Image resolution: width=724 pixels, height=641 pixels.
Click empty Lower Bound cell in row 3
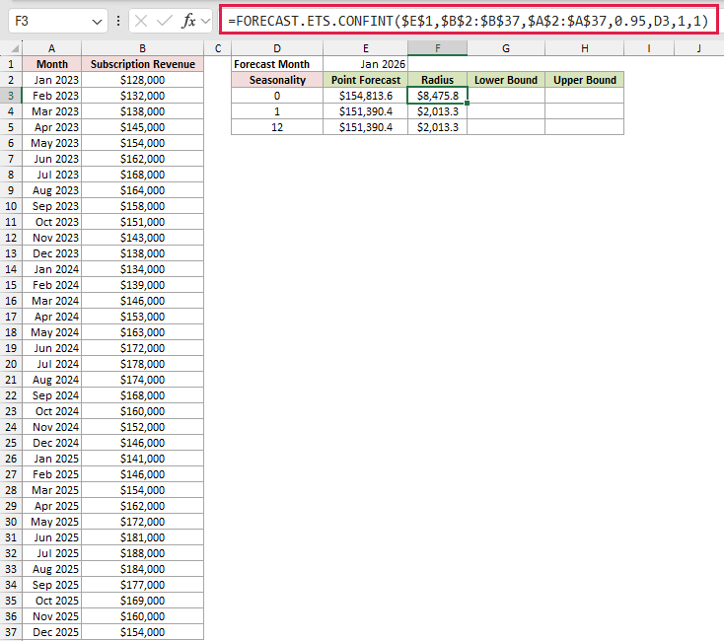click(x=506, y=96)
